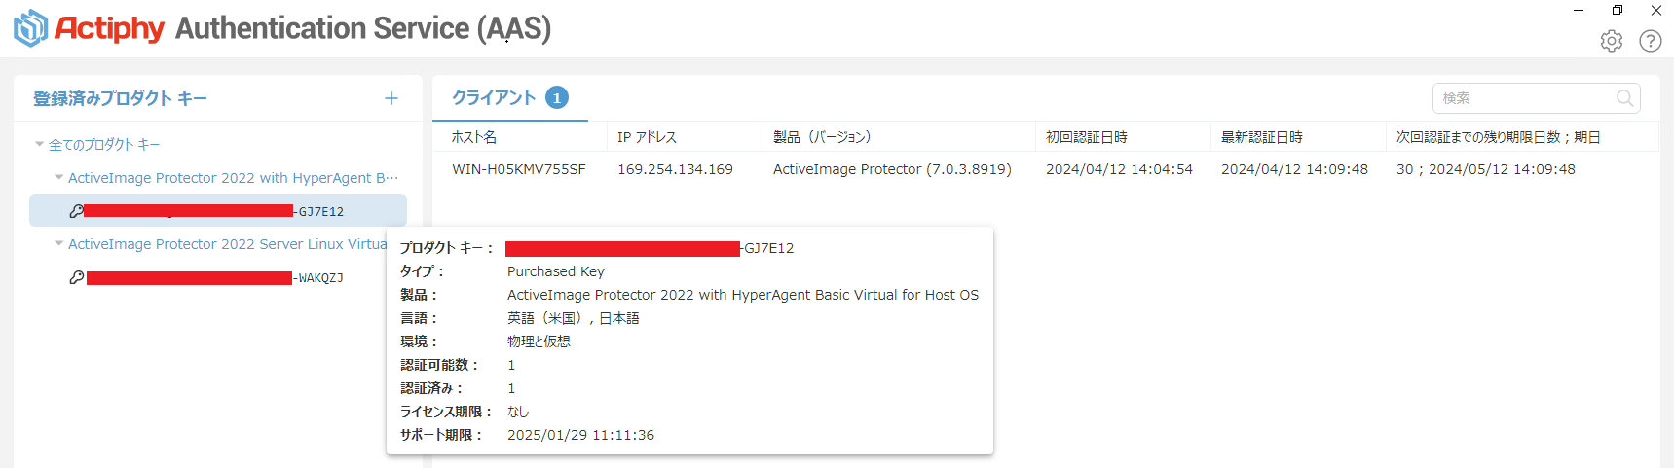The image size is (1674, 468).
Task: Collapse ActiveImage Protector 2022 with HyperAgent node
Action: click(x=59, y=177)
